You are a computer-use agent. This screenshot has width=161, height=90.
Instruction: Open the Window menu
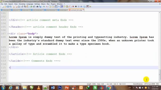coord(60,4)
